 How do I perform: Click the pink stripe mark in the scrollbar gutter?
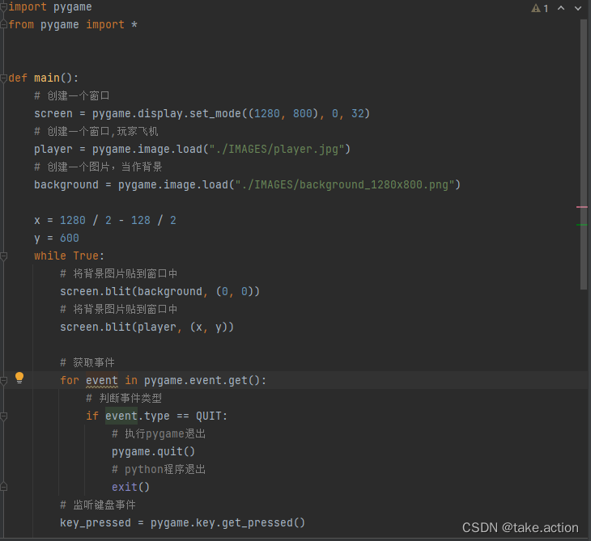[x=581, y=207]
